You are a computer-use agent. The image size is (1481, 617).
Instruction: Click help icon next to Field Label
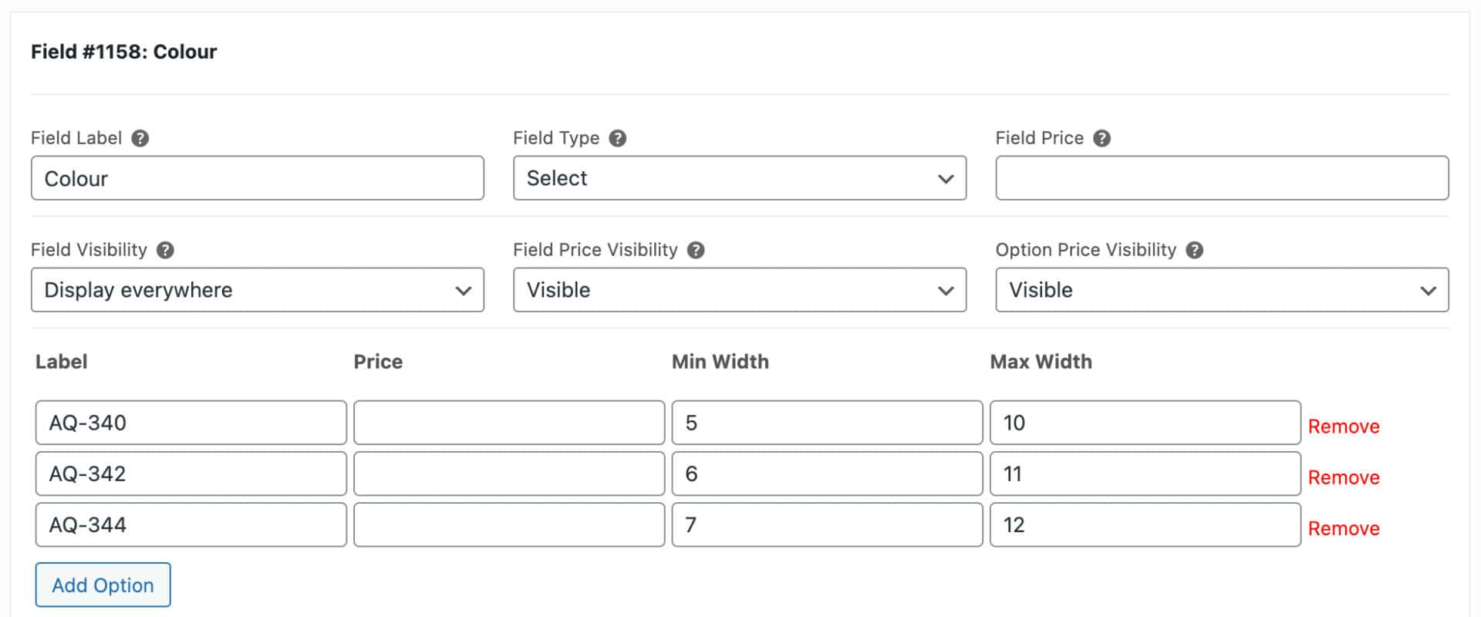140,138
